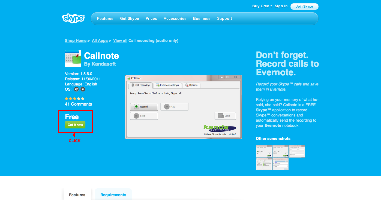Select the Features tab below the banner
The height and width of the screenshot is (200, 381).
point(77,195)
